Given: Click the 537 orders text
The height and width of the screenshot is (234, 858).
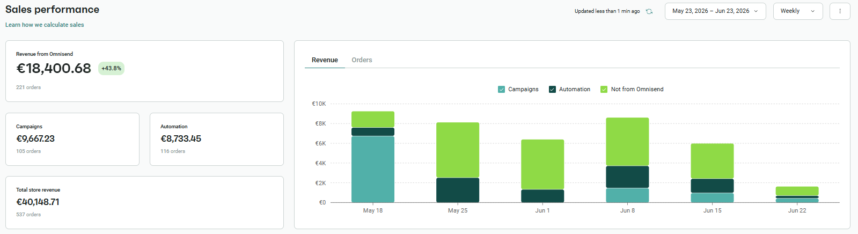Looking at the screenshot, I should click(x=28, y=214).
